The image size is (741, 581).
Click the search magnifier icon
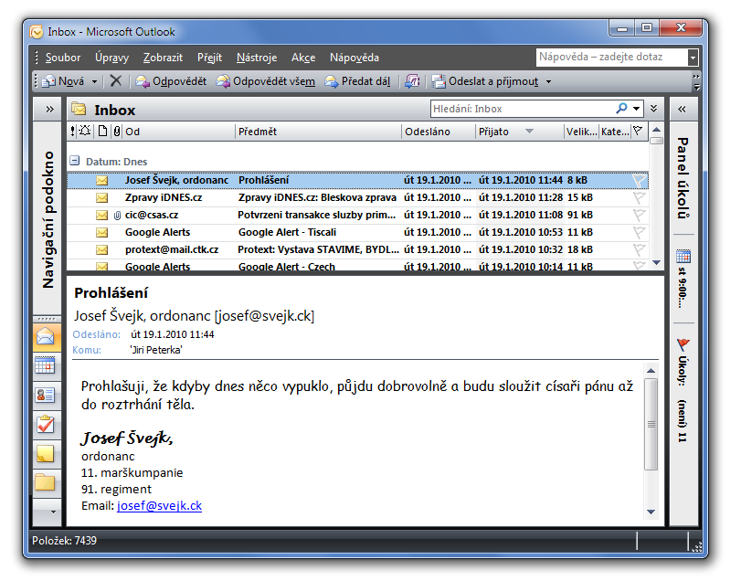coord(621,108)
